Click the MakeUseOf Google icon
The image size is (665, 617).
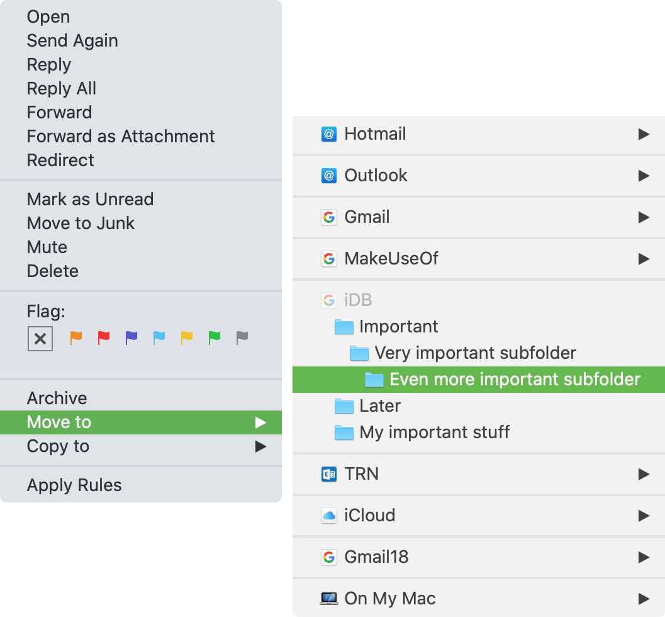[328, 259]
